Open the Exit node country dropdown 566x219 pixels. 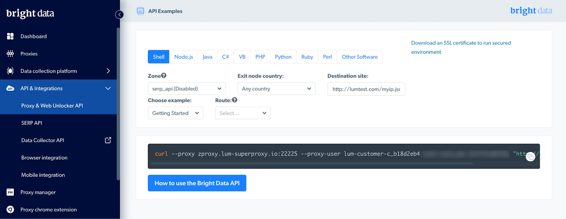(276, 89)
